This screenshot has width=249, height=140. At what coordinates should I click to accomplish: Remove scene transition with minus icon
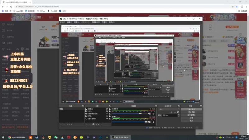pyautogui.click(x=175, y=112)
